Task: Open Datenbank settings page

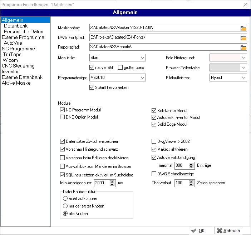Action: (16, 26)
